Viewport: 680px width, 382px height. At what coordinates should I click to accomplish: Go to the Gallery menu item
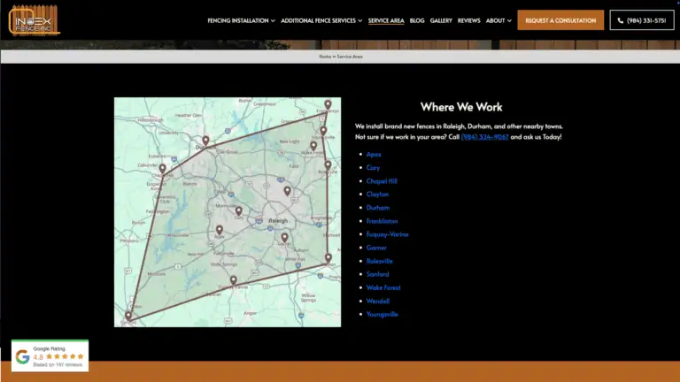pyautogui.click(x=441, y=20)
